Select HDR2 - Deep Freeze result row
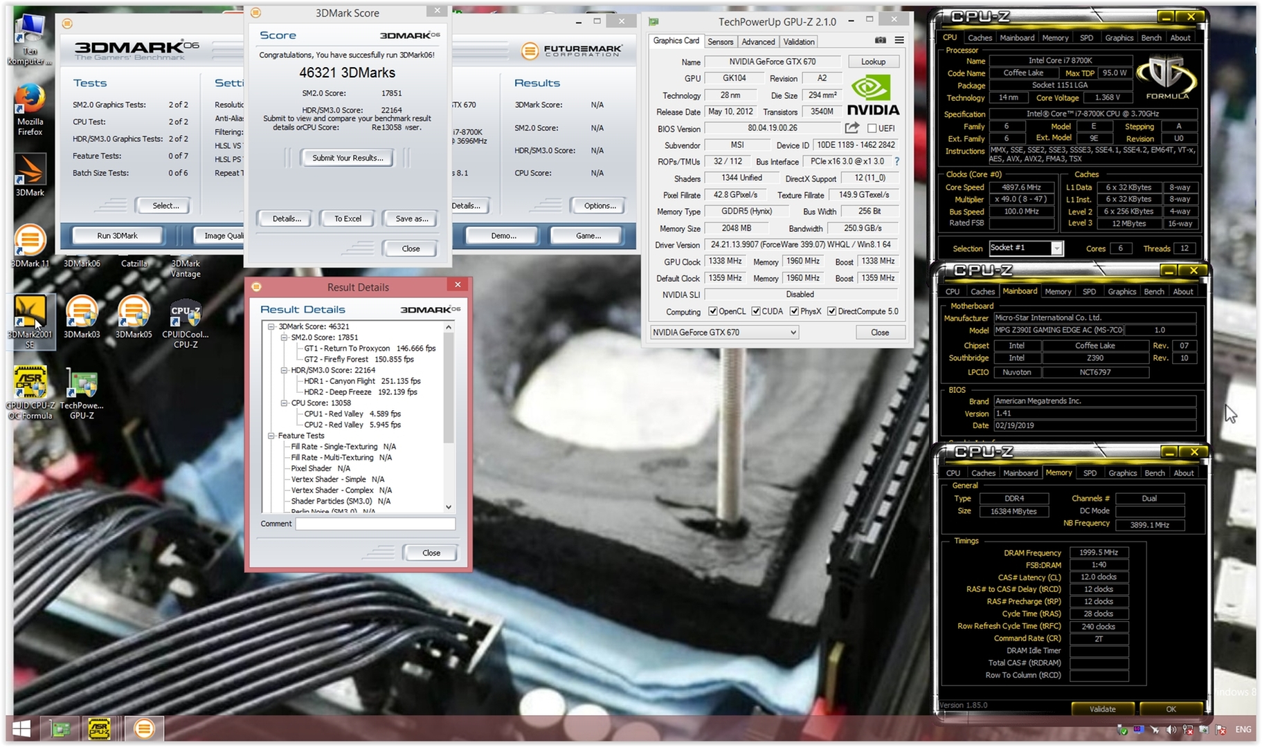The image size is (1262, 747). pos(360,392)
